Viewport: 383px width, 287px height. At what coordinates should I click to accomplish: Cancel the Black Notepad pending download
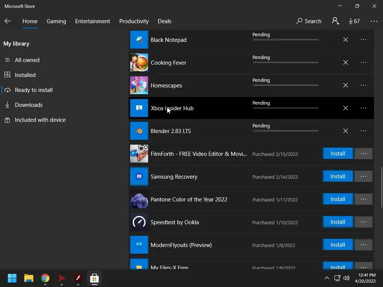point(345,40)
